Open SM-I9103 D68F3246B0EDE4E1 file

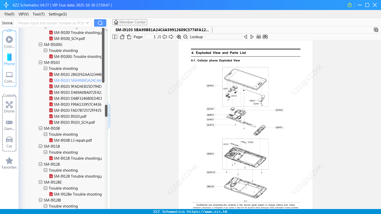[x=76, y=99]
